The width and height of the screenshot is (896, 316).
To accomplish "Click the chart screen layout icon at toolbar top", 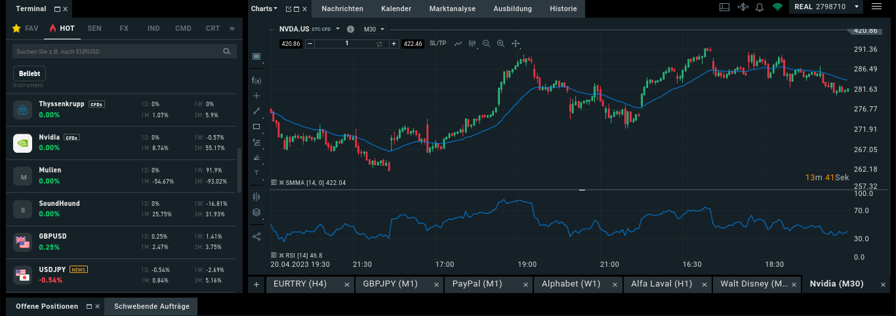I will pos(256,56).
